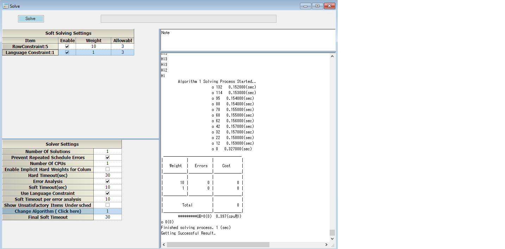The height and width of the screenshot is (249, 505).
Task: Click Soft Timeout per error analysis value
Action: click(108, 199)
